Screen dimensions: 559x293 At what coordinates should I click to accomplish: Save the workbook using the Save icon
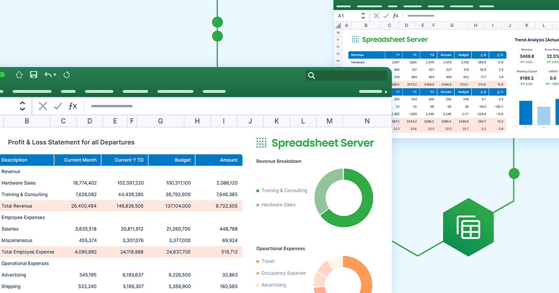pyautogui.click(x=33, y=74)
